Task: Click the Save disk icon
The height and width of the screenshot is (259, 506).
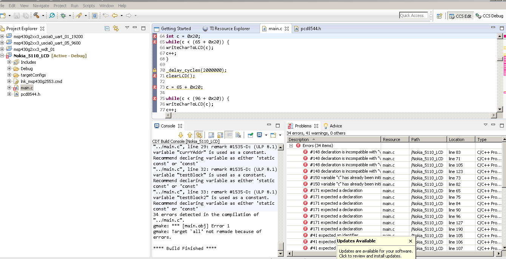Action: click(17, 15)
